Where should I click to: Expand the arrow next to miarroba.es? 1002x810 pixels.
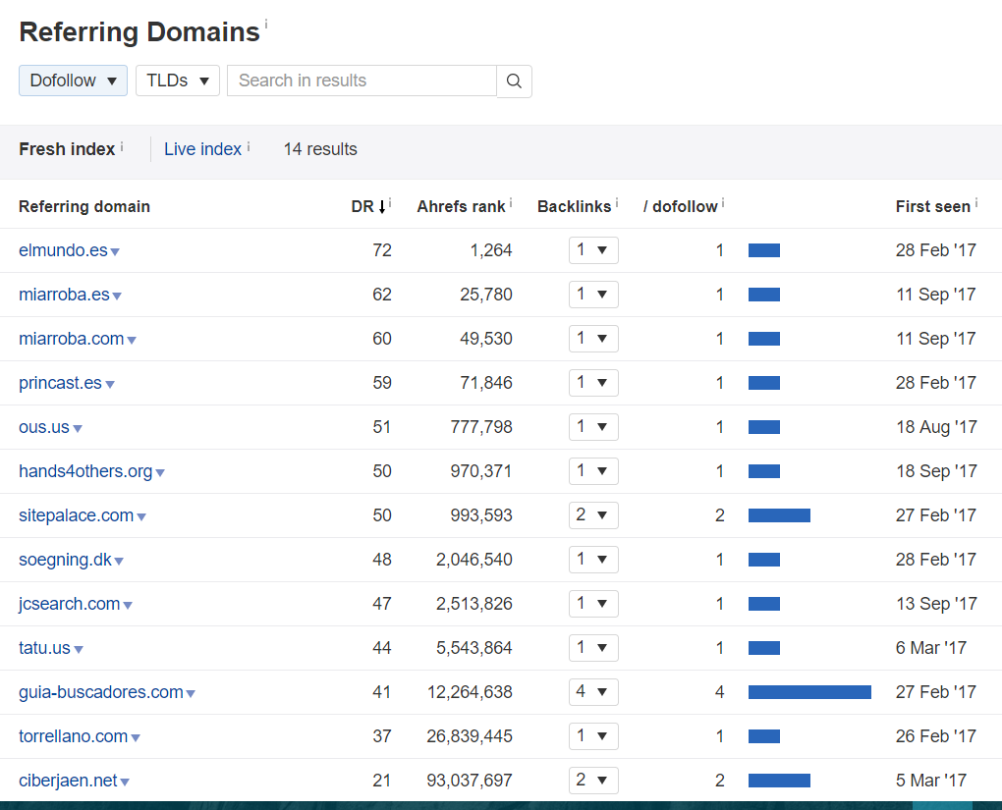coord(117,297)
